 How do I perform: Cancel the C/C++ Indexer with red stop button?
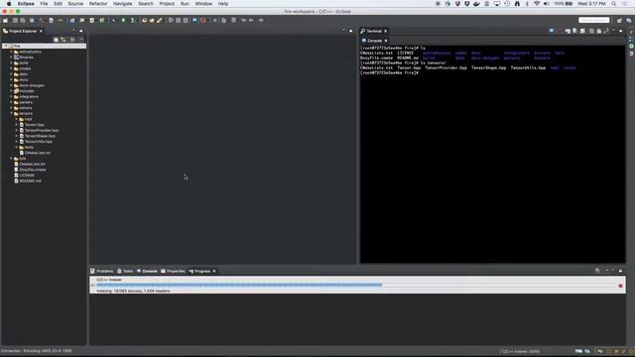coord(620,286)
